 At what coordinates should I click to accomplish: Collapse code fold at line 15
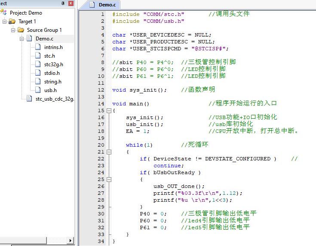[109, 111]
